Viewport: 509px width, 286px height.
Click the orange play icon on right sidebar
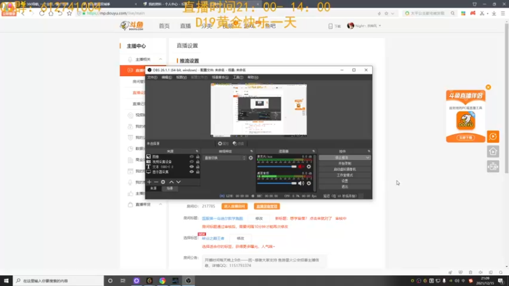point(493,137)
